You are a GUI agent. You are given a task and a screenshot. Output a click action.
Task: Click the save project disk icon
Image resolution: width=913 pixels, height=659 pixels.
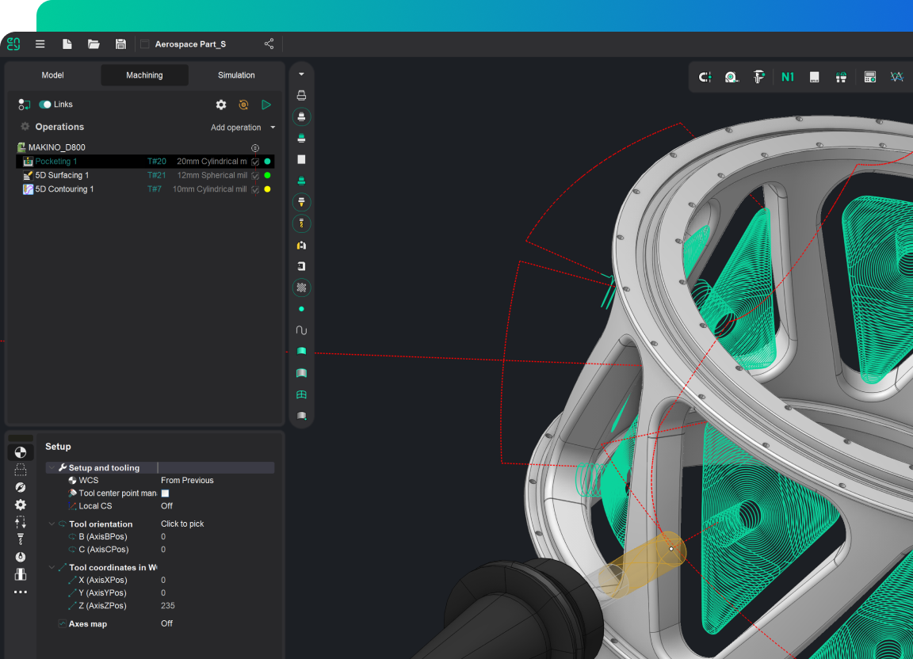point(120,44)
